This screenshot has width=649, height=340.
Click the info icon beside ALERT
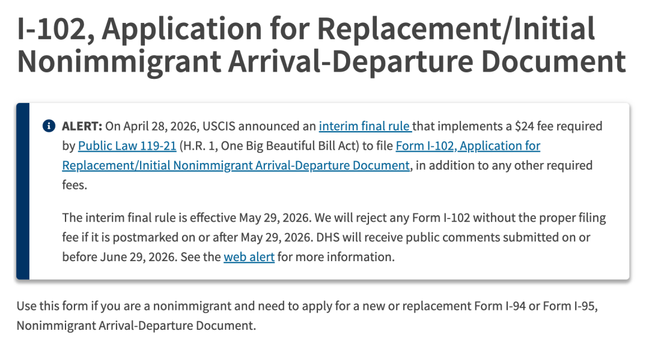pyautogui.click(x=49, y=126)
